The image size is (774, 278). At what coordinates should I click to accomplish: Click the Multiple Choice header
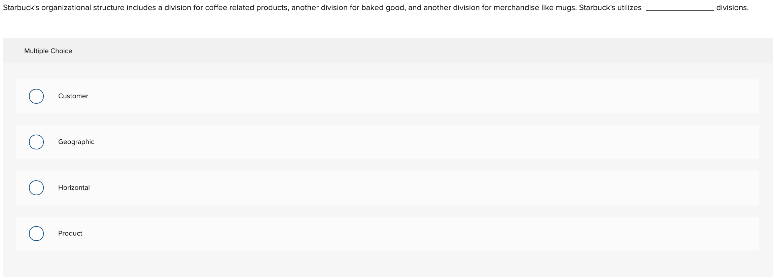(48, 50)
